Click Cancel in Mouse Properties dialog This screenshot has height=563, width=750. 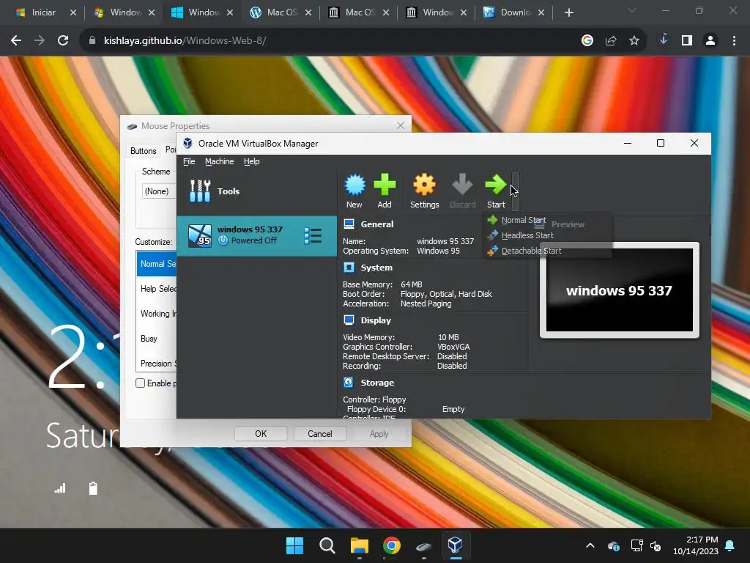tap(319, 434)
